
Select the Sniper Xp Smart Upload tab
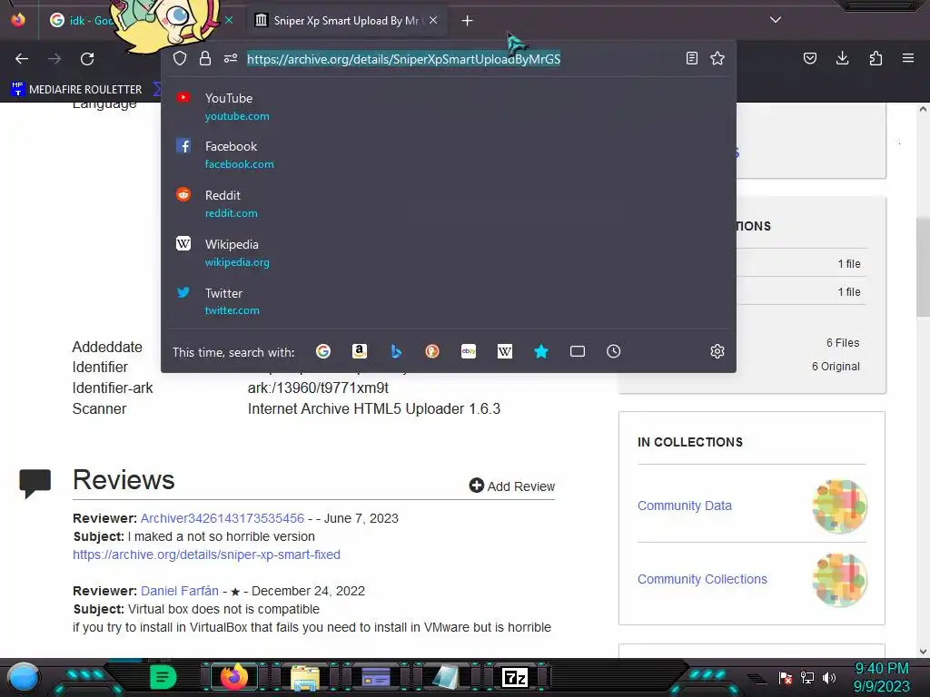pos(346,21)
